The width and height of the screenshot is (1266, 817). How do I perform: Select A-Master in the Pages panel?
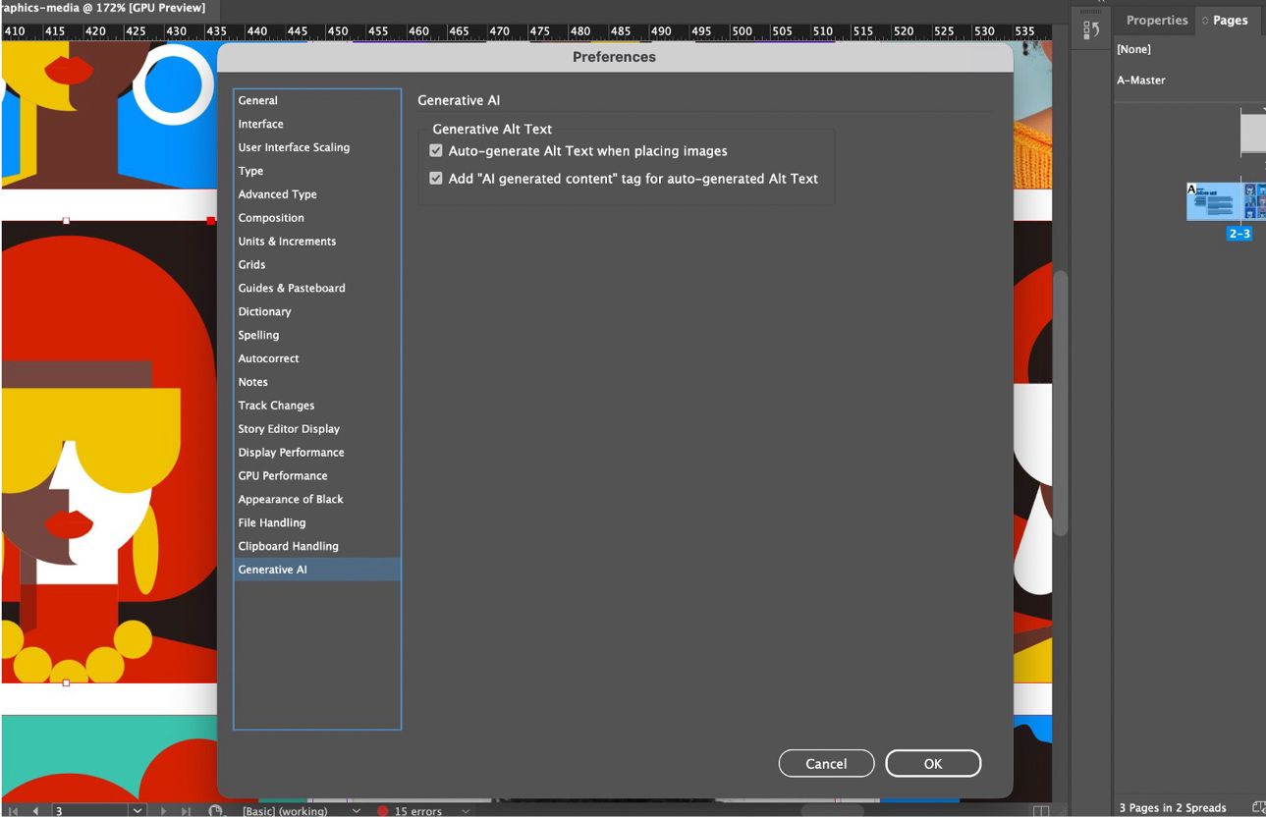pos(1140,80)
